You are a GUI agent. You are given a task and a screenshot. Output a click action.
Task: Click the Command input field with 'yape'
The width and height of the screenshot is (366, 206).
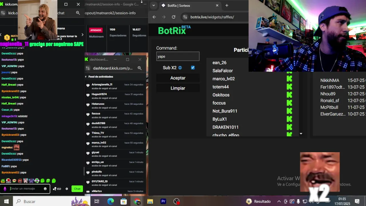tap(178, 56)
